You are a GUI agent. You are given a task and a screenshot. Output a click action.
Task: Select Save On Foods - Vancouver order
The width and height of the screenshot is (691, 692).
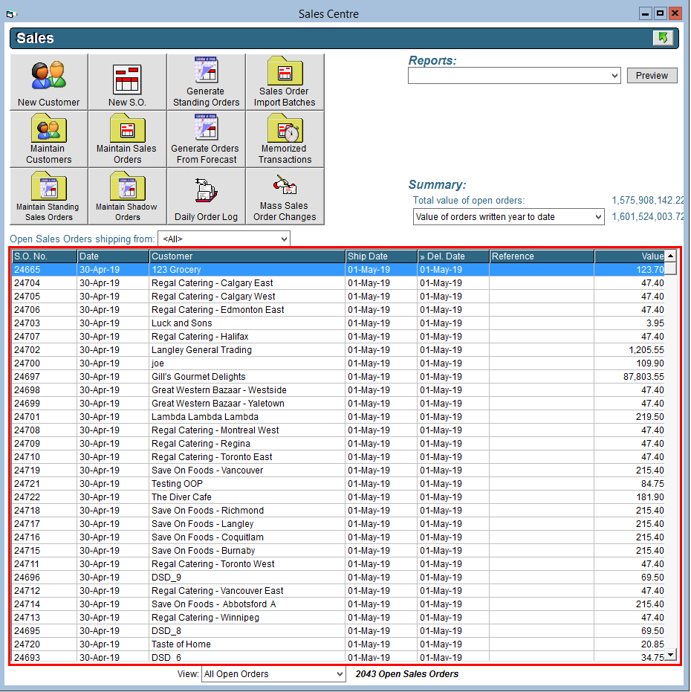[x=338, y=471]
